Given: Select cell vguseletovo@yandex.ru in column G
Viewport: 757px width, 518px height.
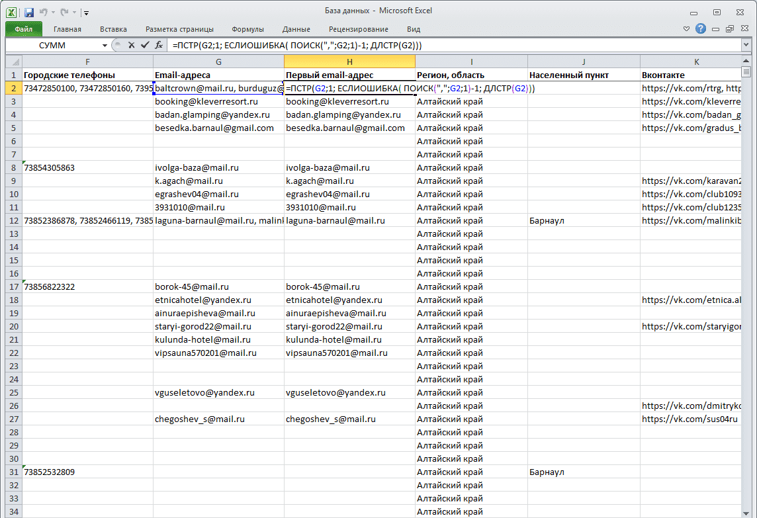Looking at the screenshot, I should pyautogui.click(x=219, y=392).
